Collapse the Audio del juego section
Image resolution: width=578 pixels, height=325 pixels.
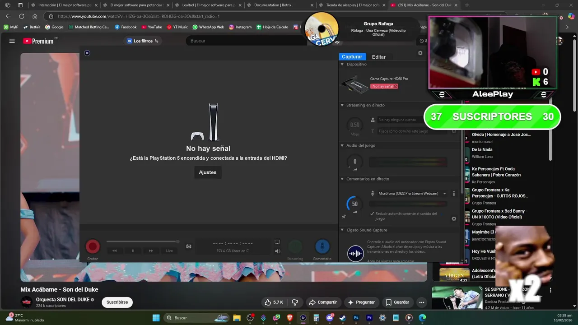342,146
